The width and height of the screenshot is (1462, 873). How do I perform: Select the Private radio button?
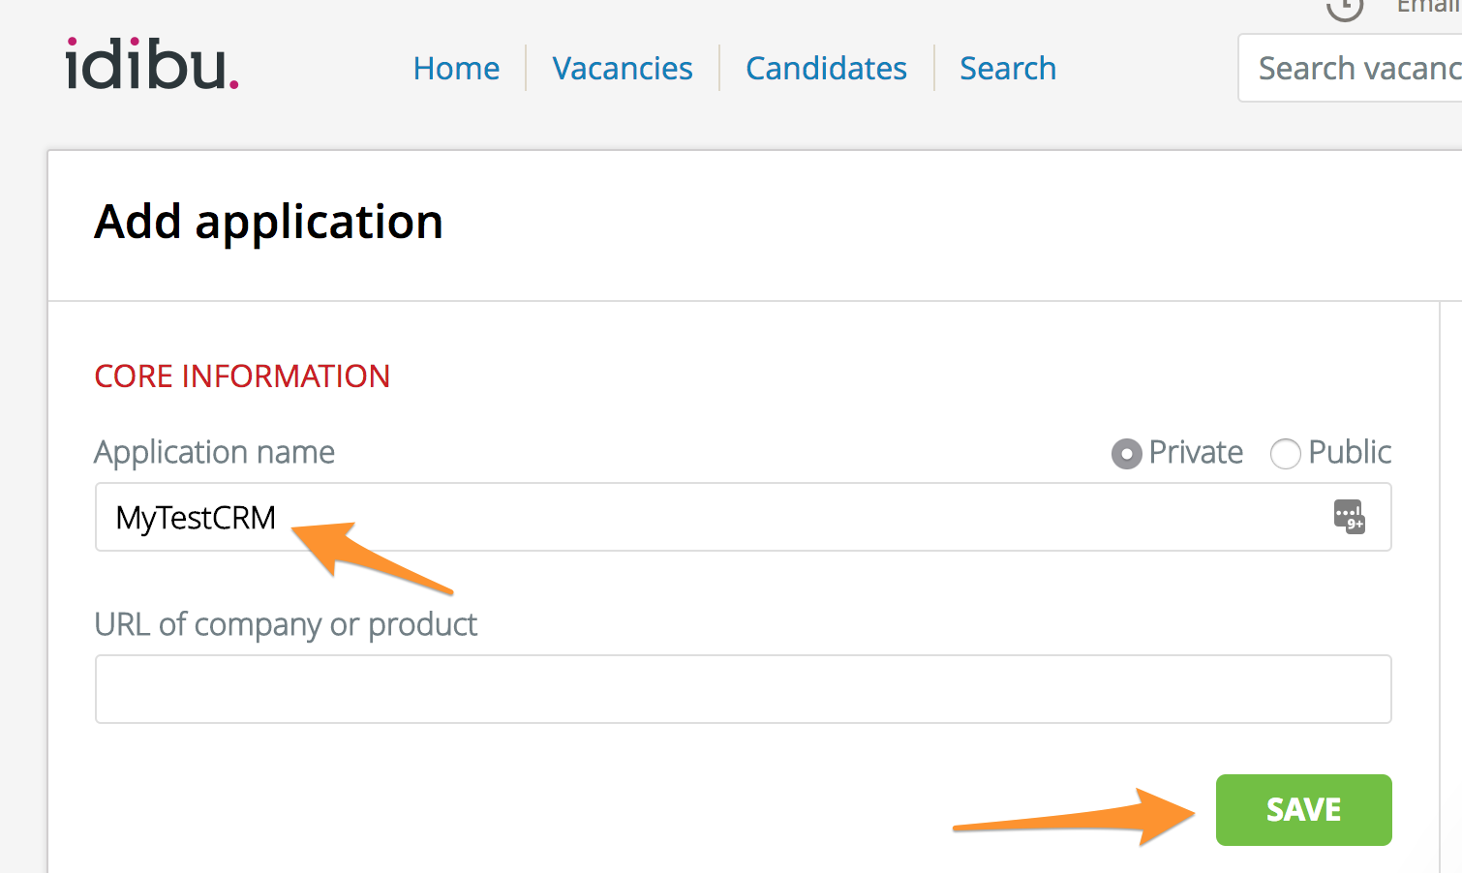[x=1126, y=453]
